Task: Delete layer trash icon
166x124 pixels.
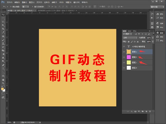Action: (x=150, y=111)
